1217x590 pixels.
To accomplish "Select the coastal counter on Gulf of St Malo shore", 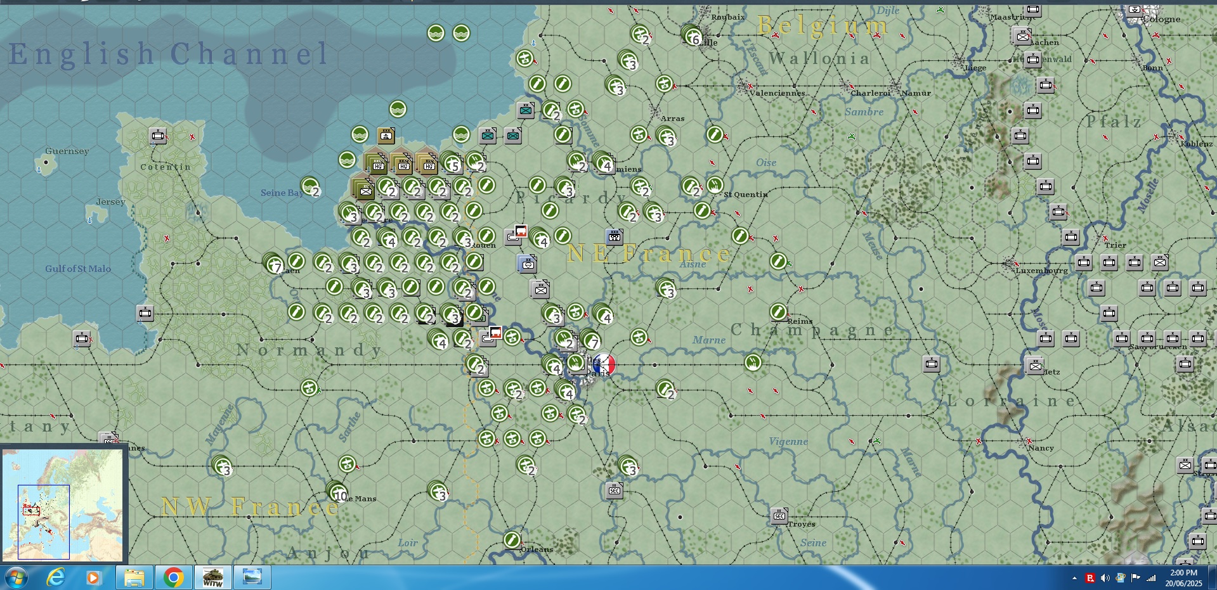I will click(x=145, y=312).
